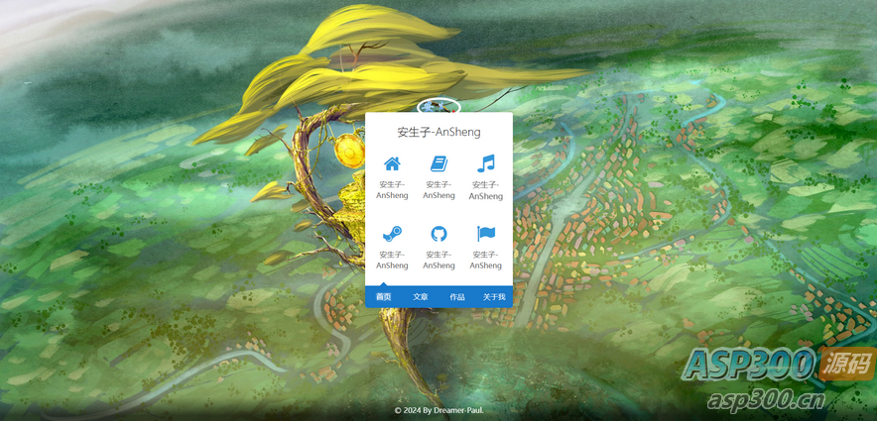Click the label under the Steam icon
Viewport: 877px width, 421px height.
[x=392, y=261]
